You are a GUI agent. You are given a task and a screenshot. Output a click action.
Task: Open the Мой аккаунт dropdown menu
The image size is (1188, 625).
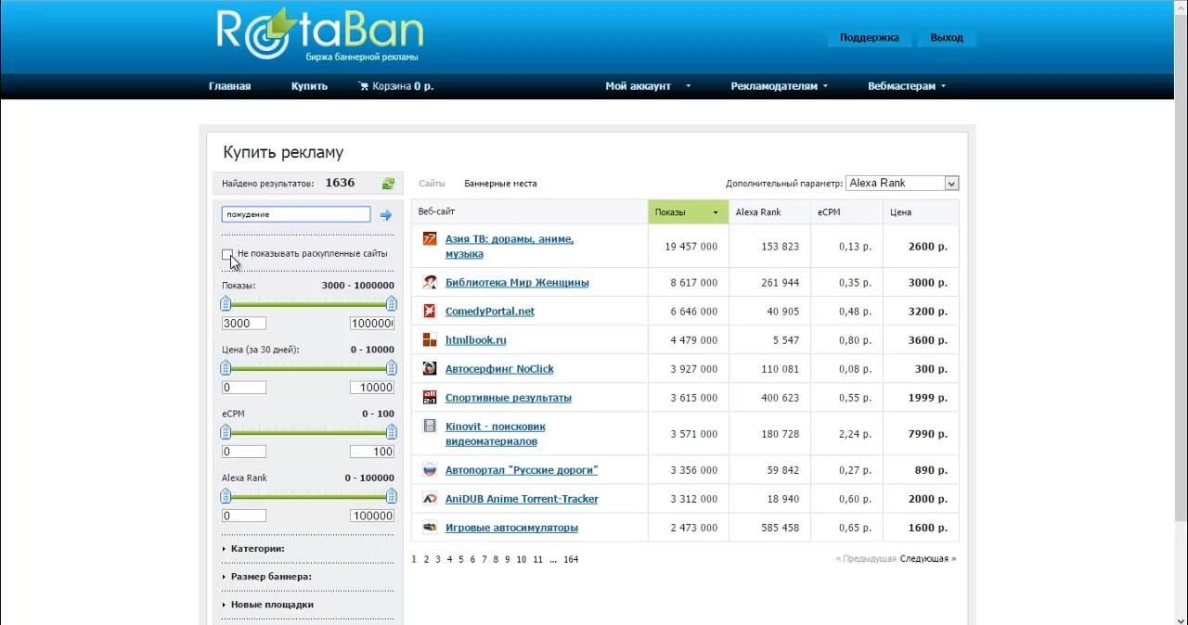click(648, 86)
